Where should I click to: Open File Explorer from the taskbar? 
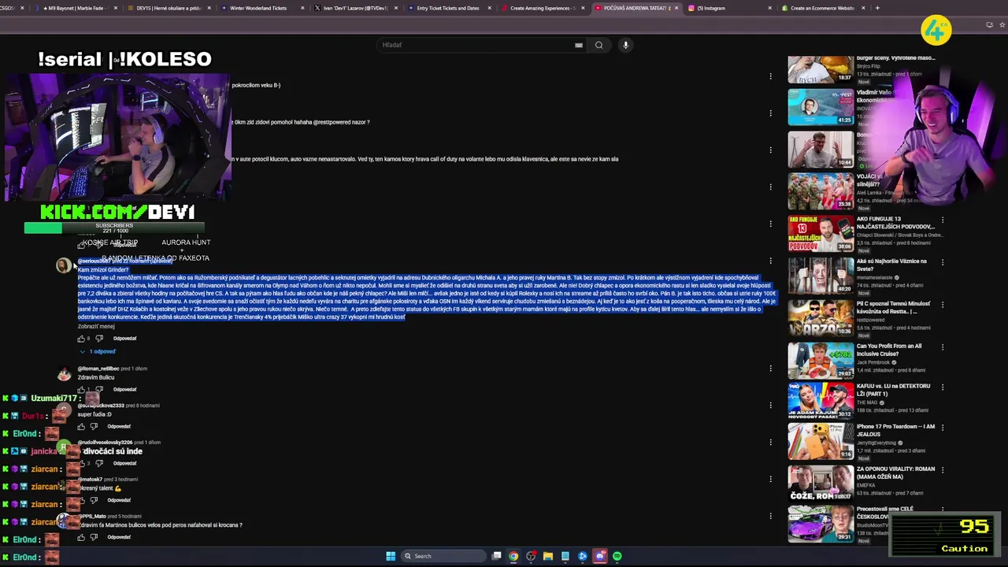[x=548, y=556]
